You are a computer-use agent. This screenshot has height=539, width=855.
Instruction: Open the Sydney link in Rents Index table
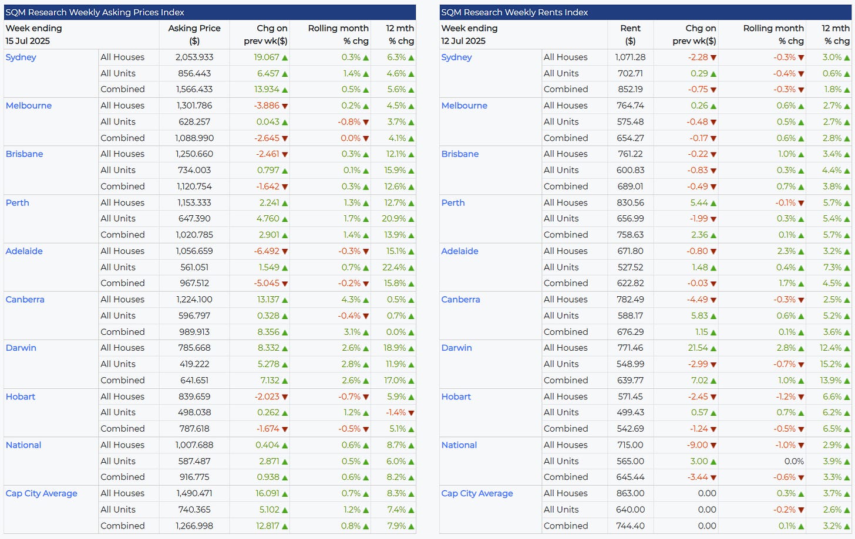pyautogui.click(x=456, y=57)
